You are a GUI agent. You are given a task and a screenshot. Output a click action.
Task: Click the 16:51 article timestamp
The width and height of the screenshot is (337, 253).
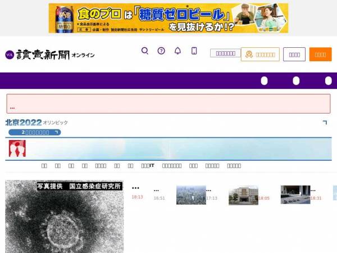(160, 198)
